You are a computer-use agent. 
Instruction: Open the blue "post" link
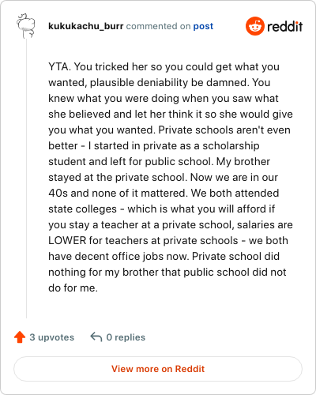[x=203, y=26]
